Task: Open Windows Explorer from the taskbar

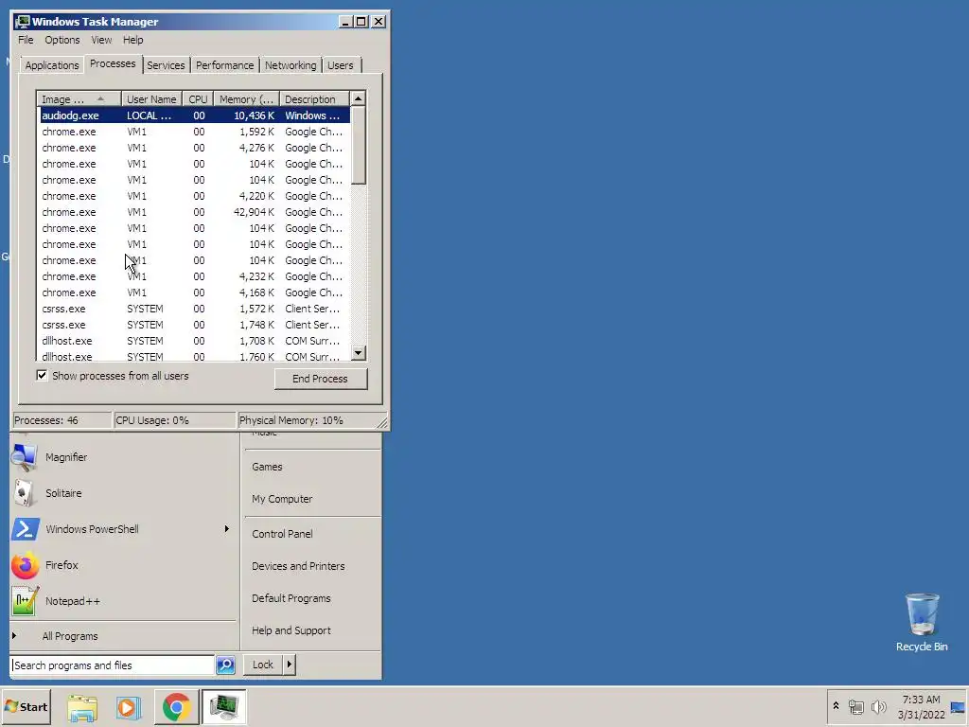Action: (82, 707)
